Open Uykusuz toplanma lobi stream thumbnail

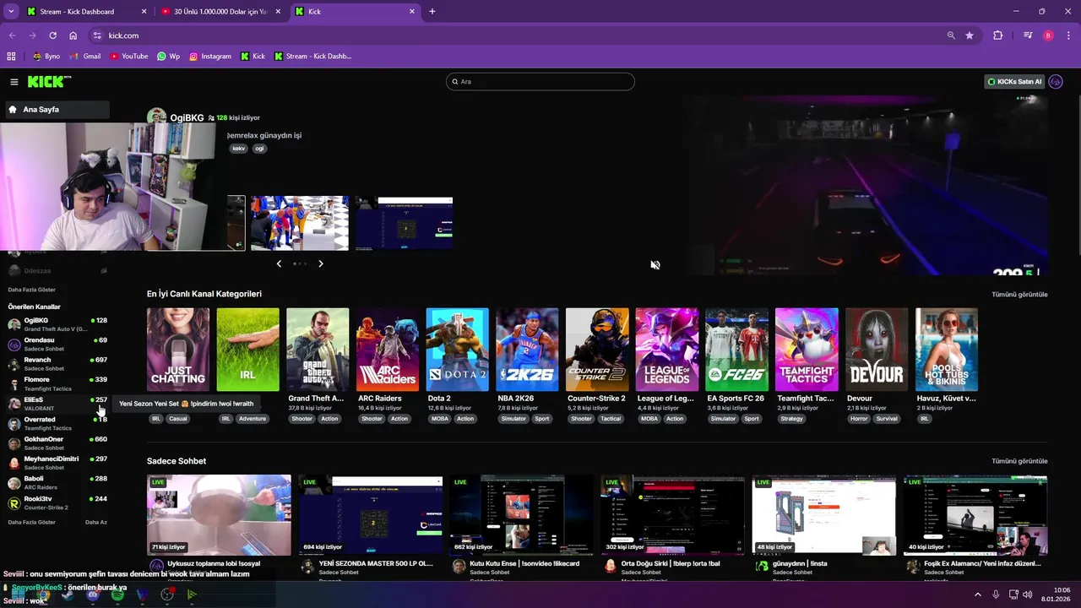coord(219,514)
